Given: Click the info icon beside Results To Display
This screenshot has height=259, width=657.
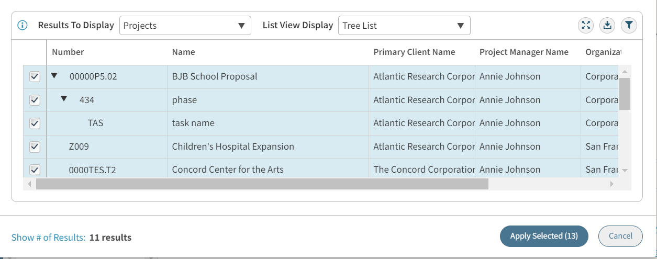Looking at the screenshot, I should point(23,26).
